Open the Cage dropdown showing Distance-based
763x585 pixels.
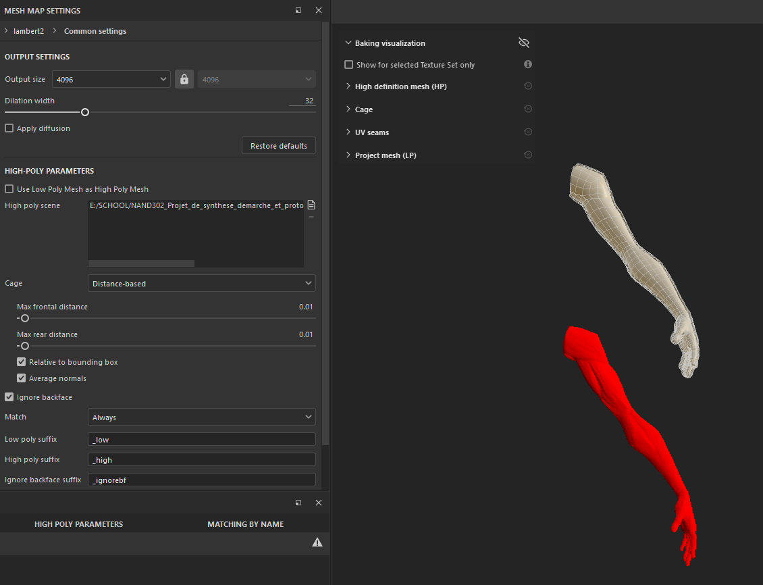coord(201,283)
